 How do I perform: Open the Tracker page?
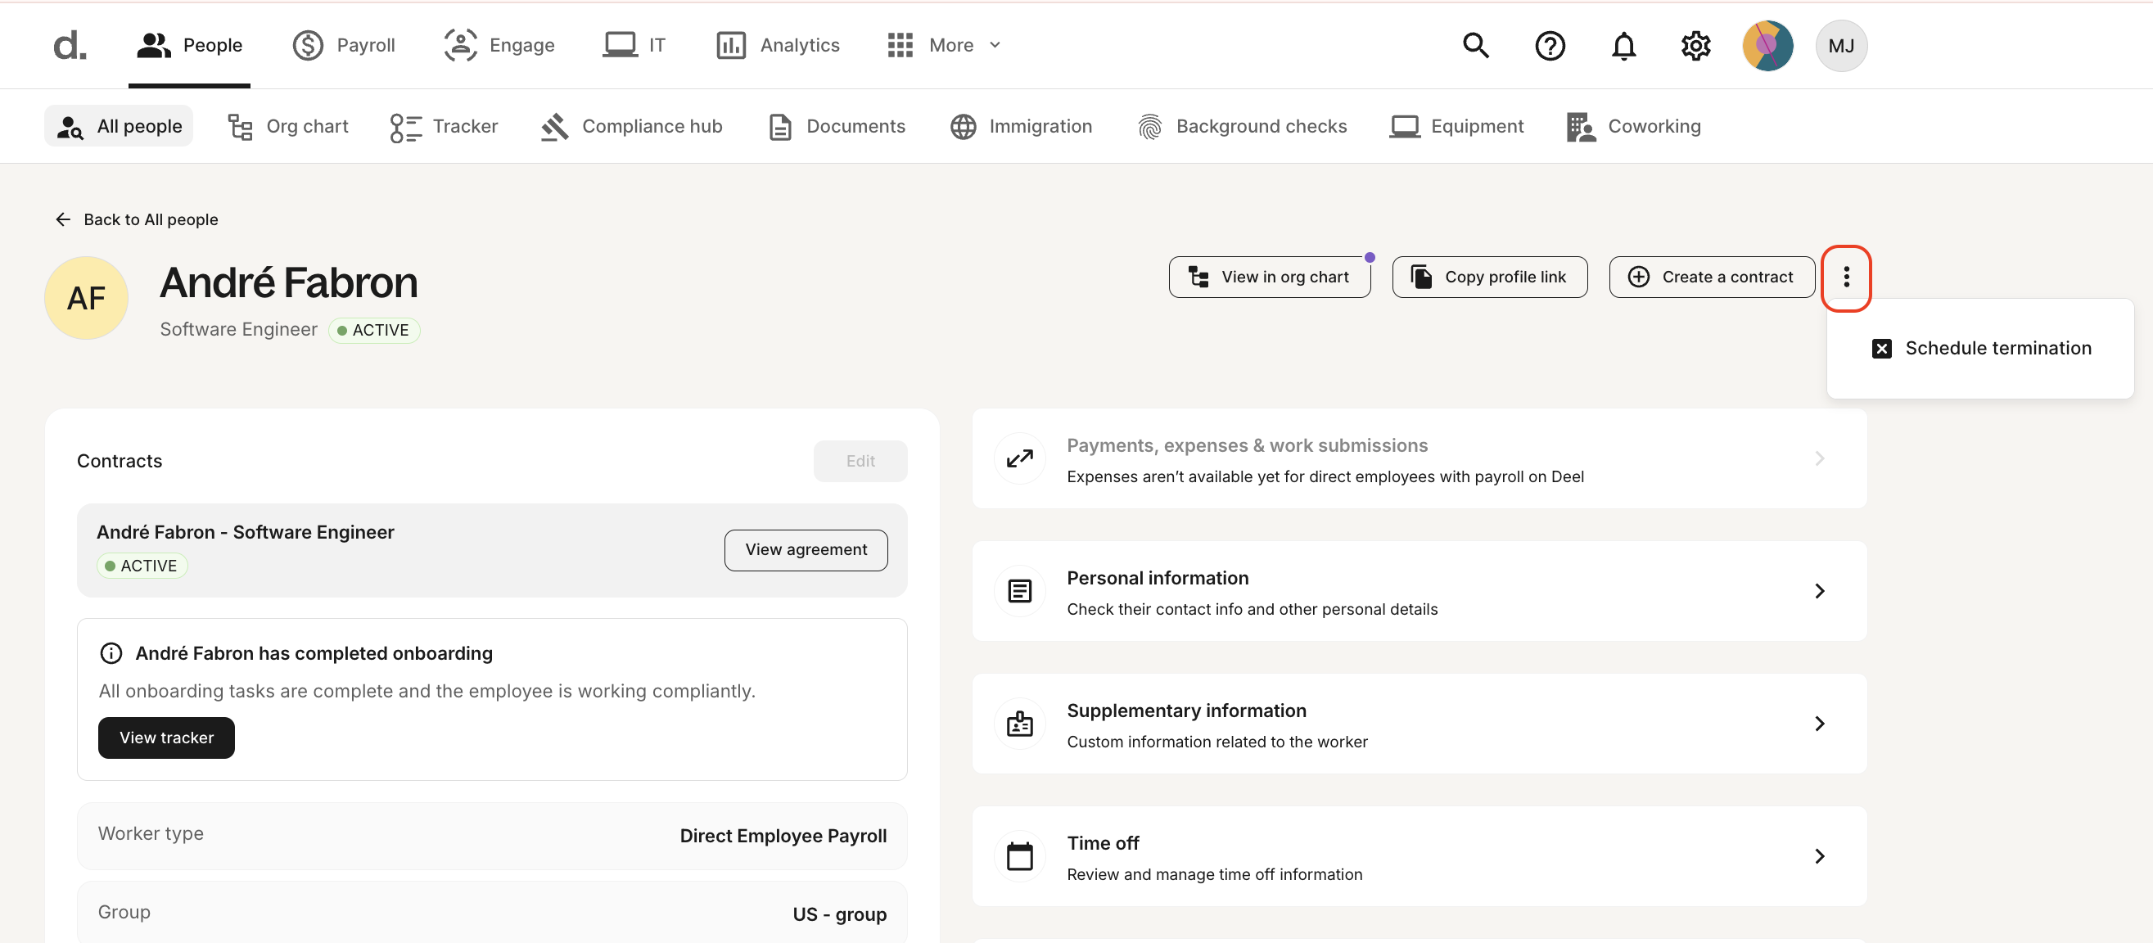444,126
